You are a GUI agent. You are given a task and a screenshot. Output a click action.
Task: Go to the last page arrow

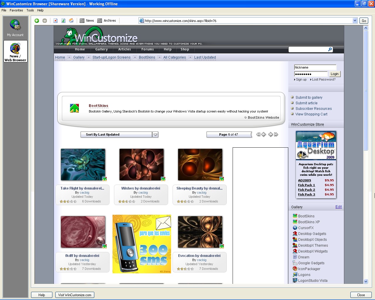coord(276,134)
